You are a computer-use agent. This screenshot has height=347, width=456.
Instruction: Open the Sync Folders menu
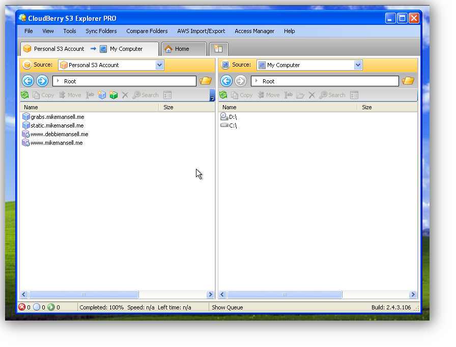pos(101,31)
